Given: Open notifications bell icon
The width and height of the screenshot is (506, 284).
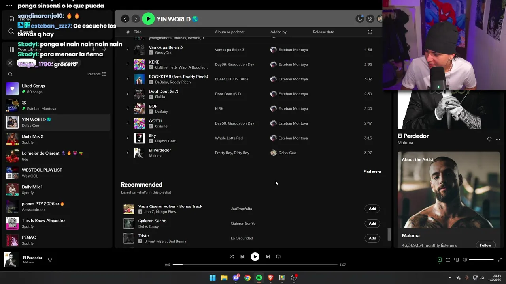Looking at the screenshot, I should pyautogui.click(x=360, y=19).
